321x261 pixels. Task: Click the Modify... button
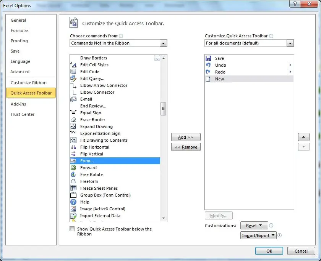[219, 216]
